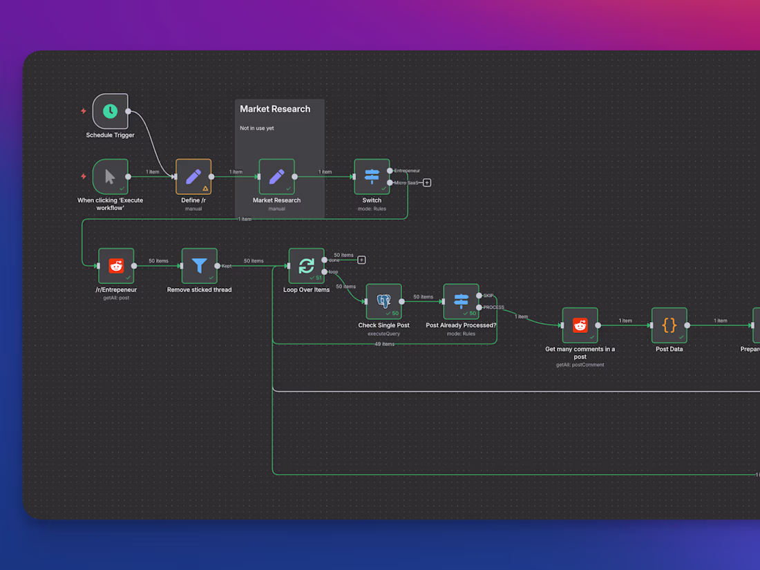The width and height of the screenshot is (760, 570).
Task: Click the warning triangle on Define /r node
Action: [206, 188]
